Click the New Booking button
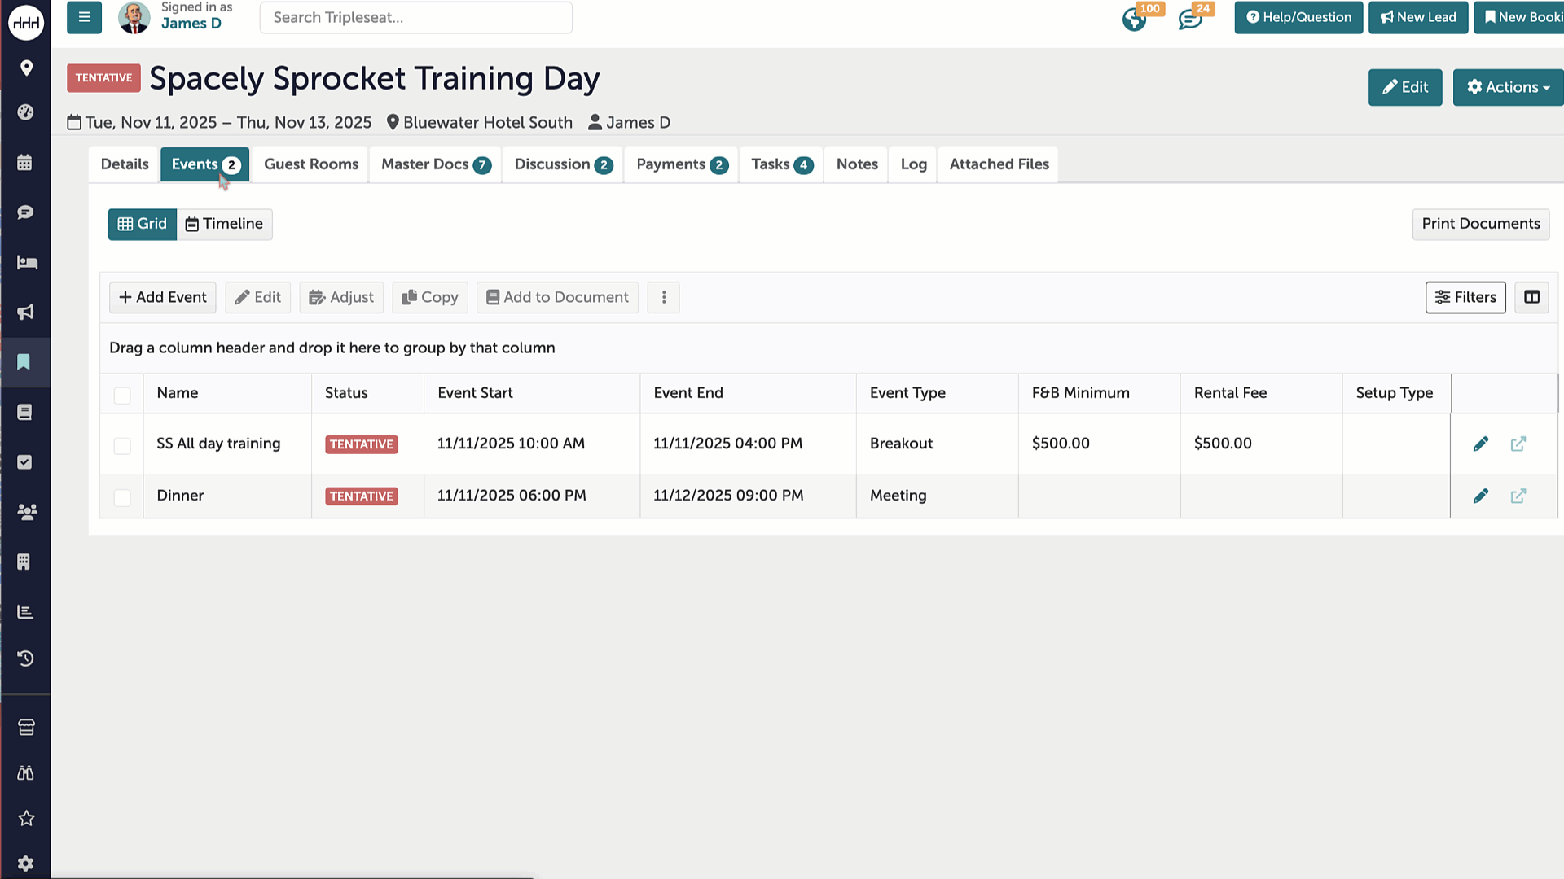1564x879 pixels. point(1519,17)
